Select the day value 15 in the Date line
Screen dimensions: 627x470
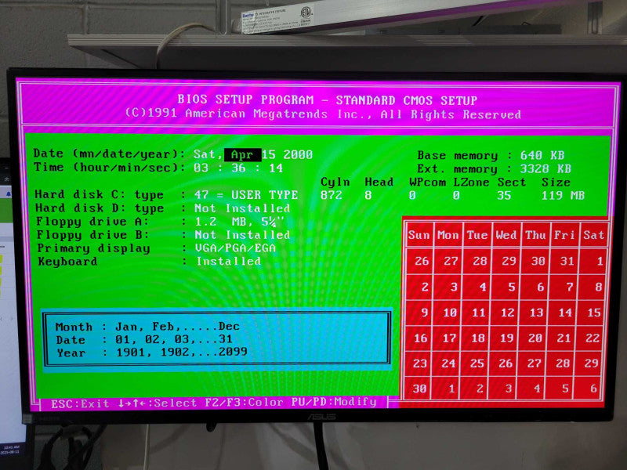pyautogui.click(x=268, y=154)
